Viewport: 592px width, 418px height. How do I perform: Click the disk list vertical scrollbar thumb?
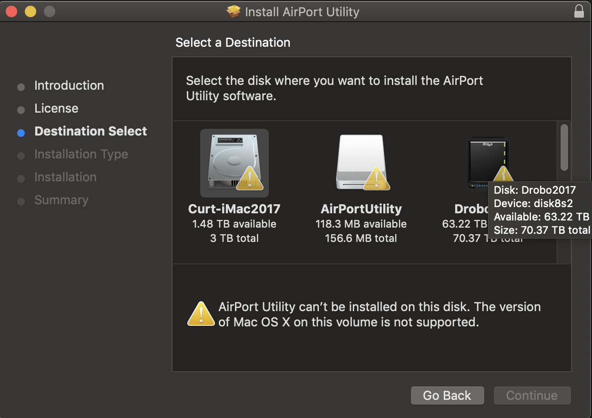[x=564, y=147]
